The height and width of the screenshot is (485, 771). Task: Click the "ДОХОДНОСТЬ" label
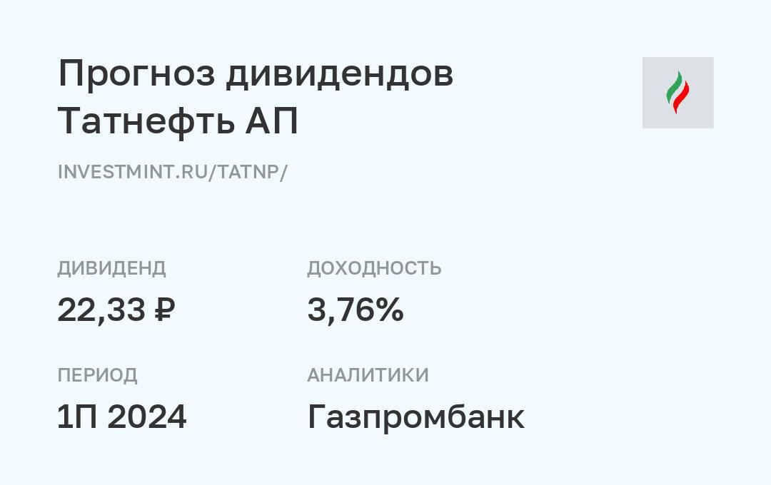coord(374,268)
